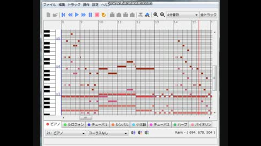Open the ファイル menu
Viewport: 261px width, 146px height.
pos(49,5)
